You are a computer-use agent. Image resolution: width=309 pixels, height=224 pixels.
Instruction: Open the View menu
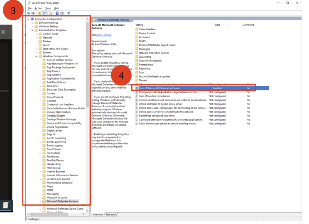[x=48, y=8]
